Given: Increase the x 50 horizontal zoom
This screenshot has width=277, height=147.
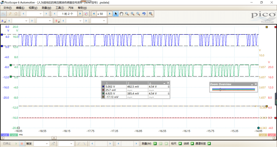Looking at the screenshot, I should (110, 14).
